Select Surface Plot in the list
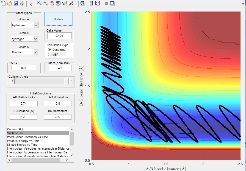 pos(38,133)
